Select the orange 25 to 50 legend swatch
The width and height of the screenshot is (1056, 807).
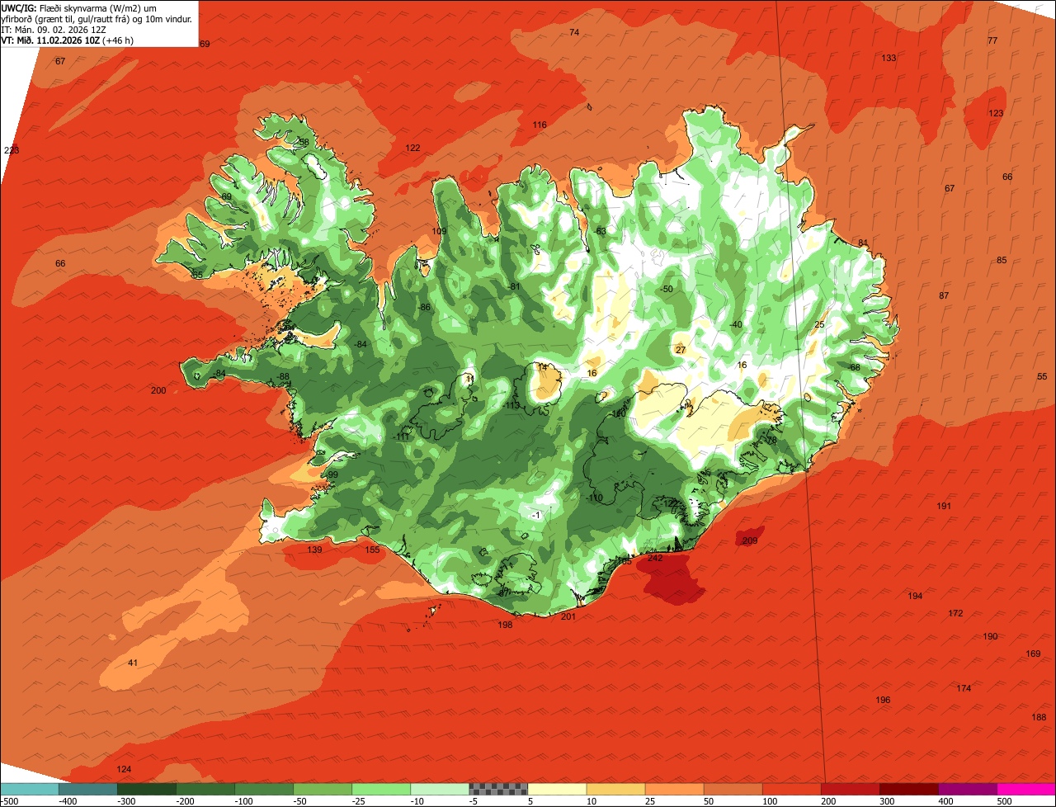coord(674,789)
